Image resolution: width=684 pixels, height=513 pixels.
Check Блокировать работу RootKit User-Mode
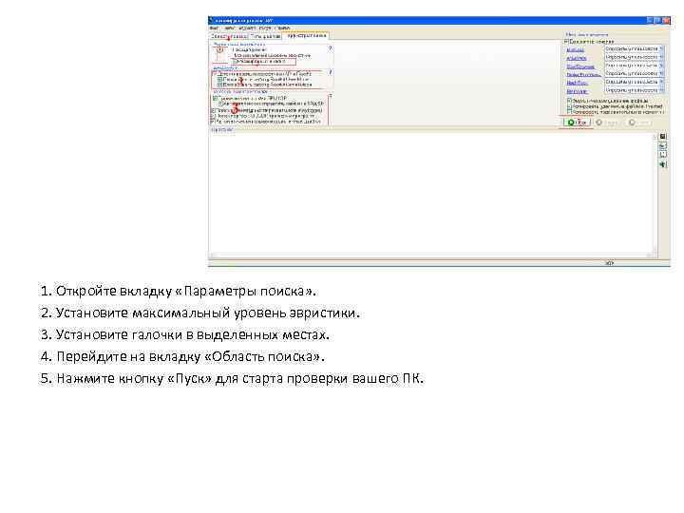pos(219,80)
